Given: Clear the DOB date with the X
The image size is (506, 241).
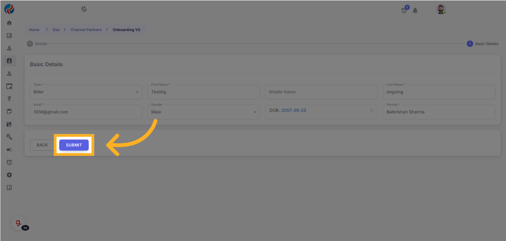Looking at the screenshot, I should click(371, 110).
